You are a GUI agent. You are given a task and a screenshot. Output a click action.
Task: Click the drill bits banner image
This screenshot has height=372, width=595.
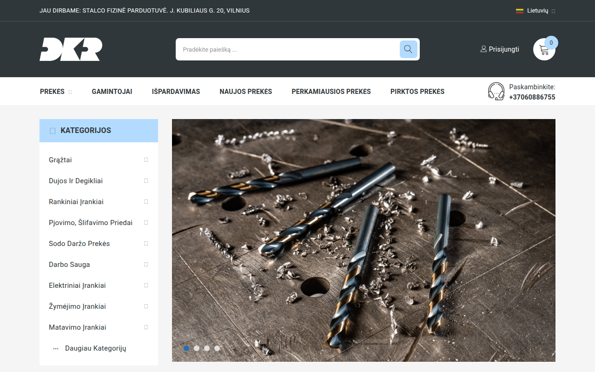point(364,240)
